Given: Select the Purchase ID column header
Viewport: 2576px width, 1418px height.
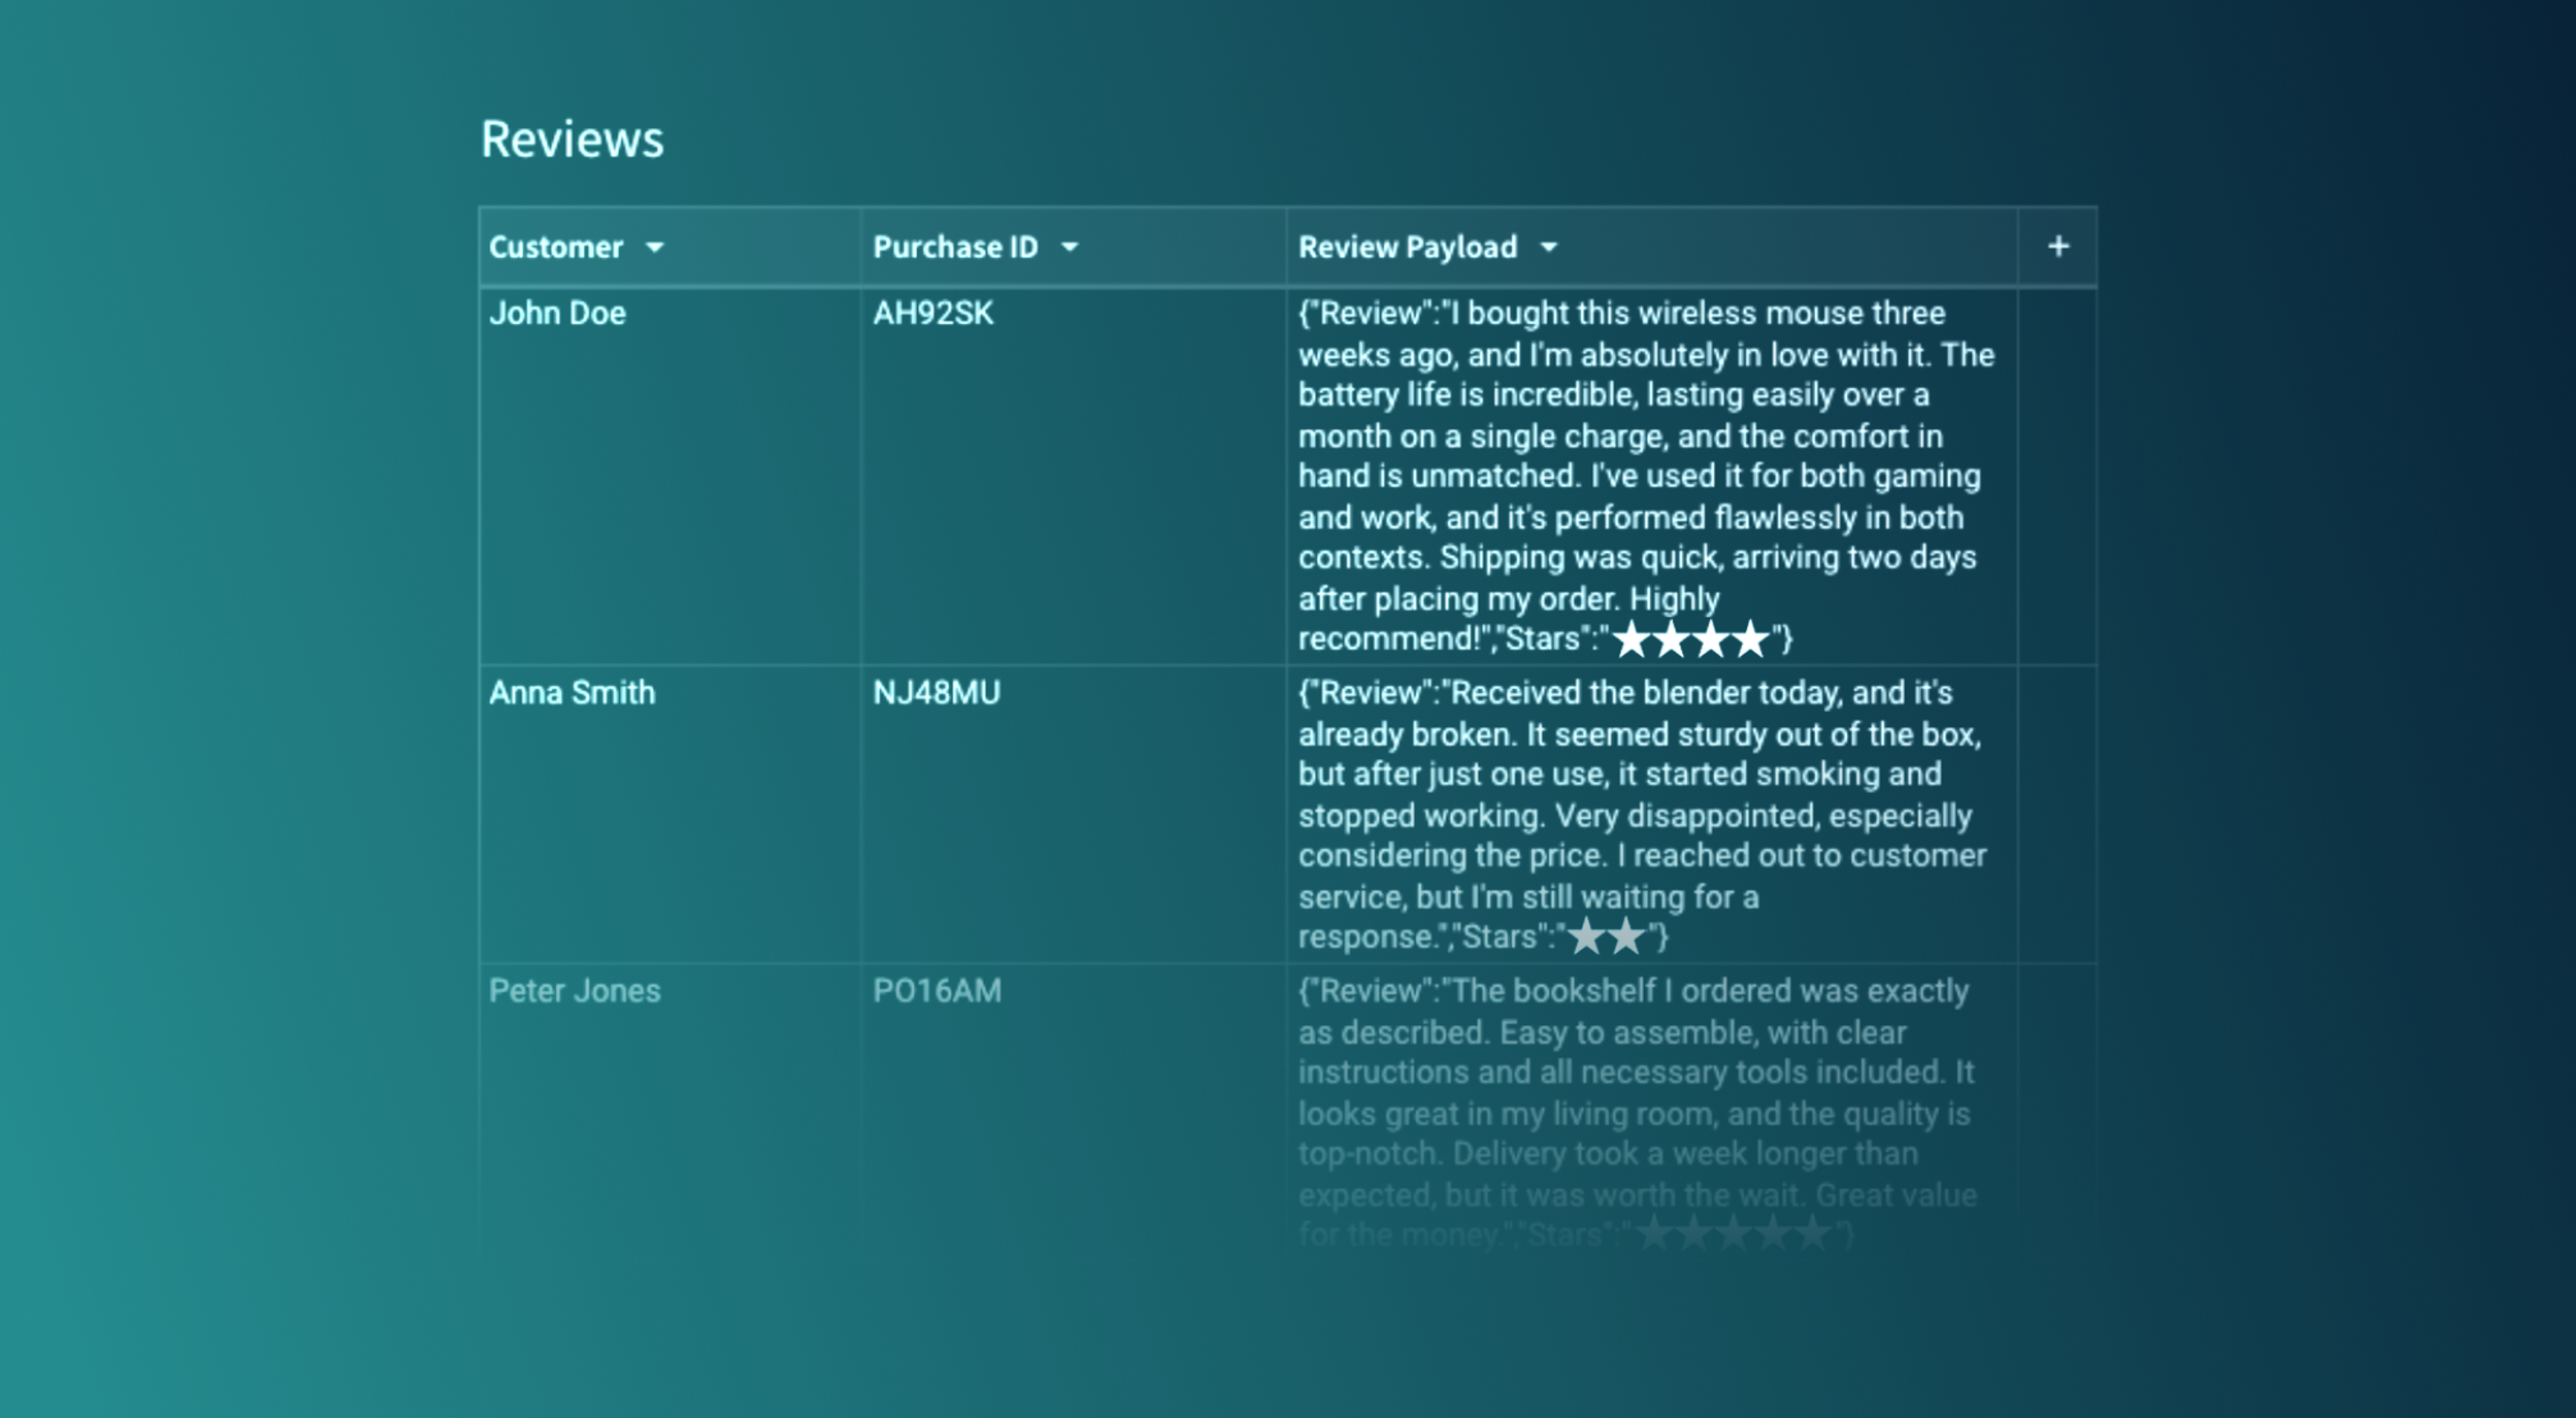Looking at the screenshot, I should 1074,247.
